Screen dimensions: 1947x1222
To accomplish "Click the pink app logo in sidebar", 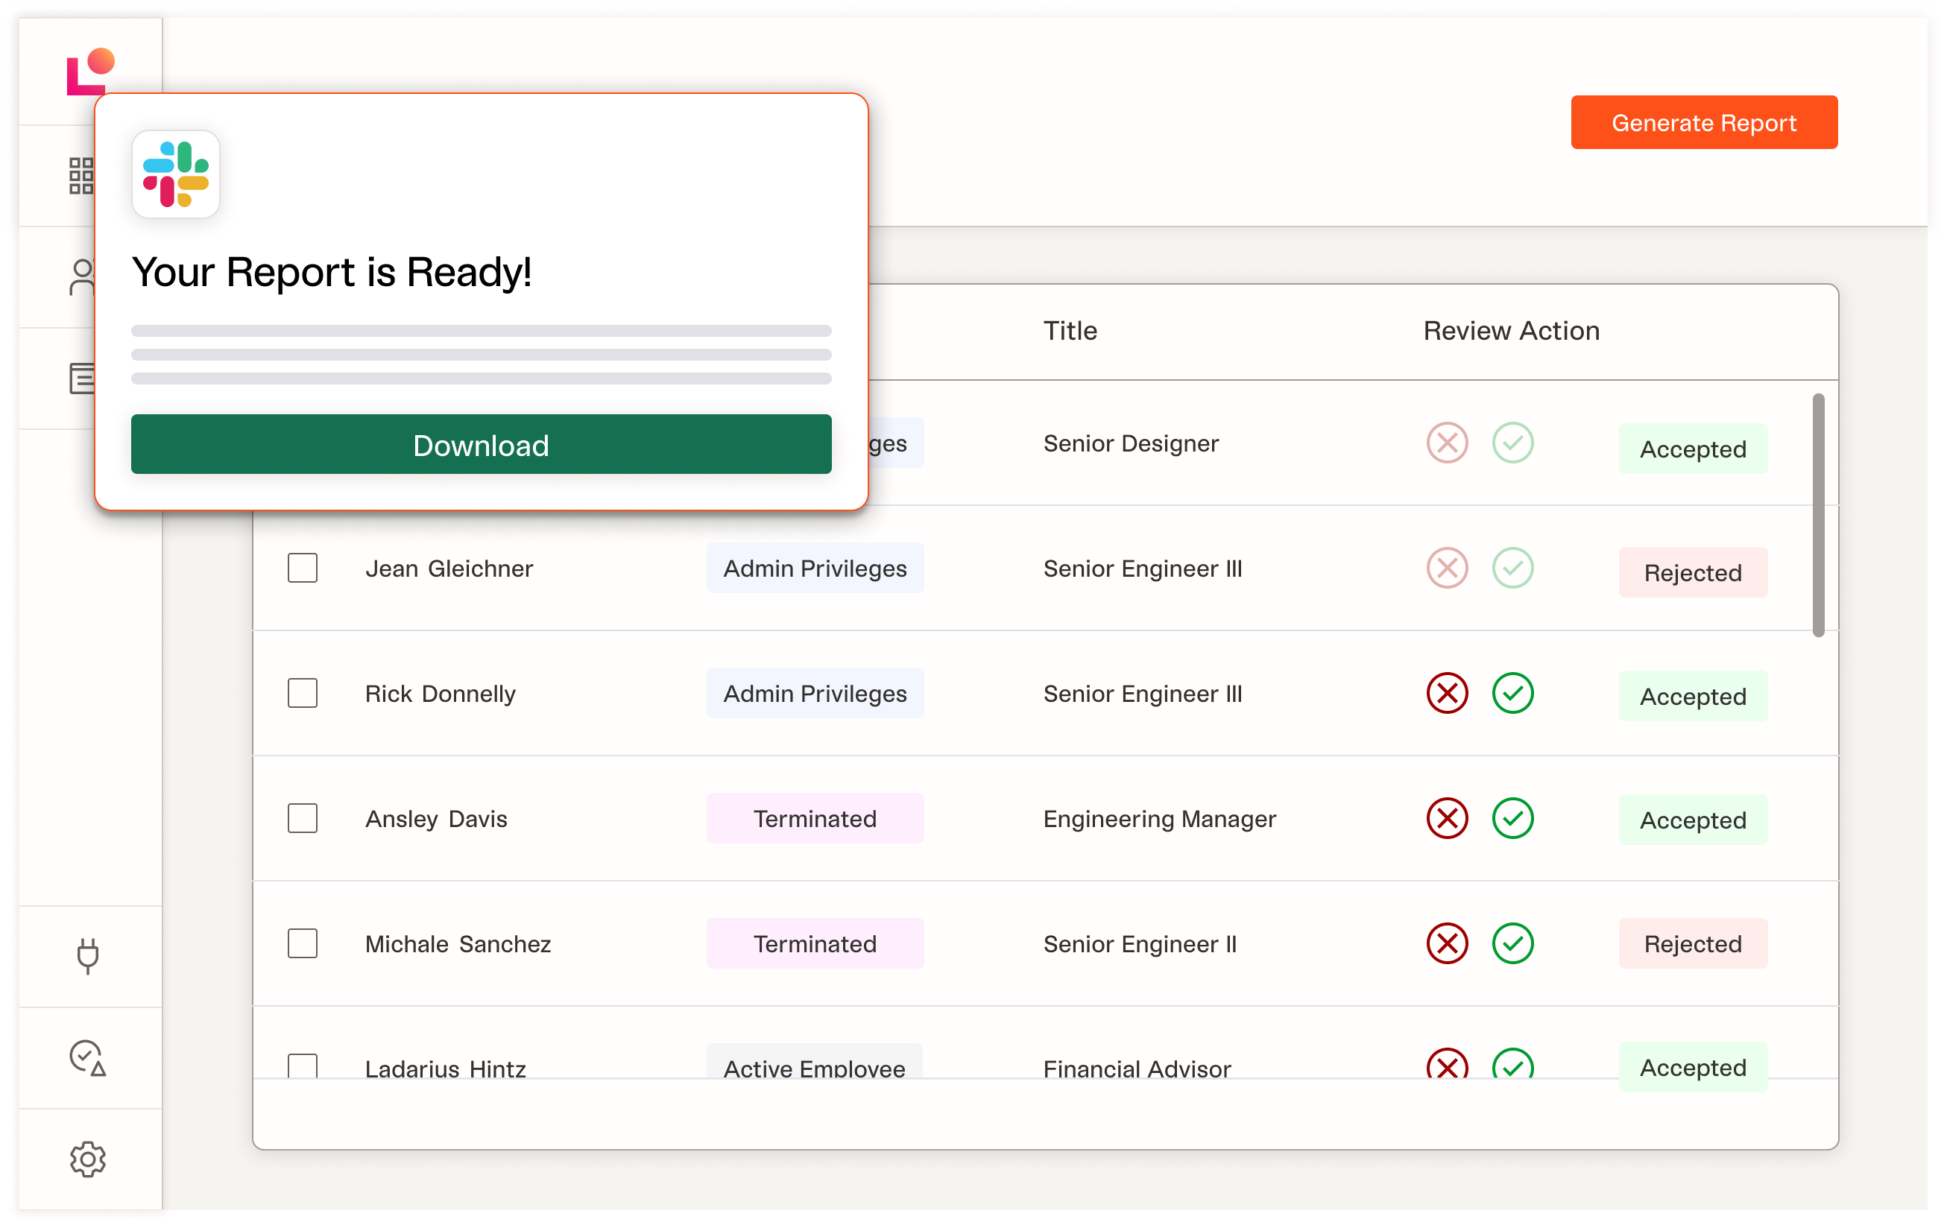I will (90, 71).
